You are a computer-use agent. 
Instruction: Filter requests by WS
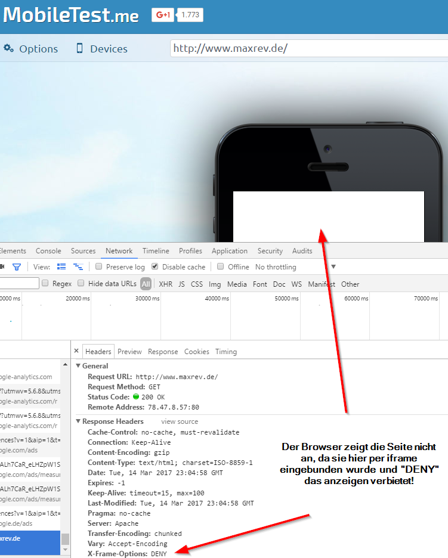click(x=296, y=284)
